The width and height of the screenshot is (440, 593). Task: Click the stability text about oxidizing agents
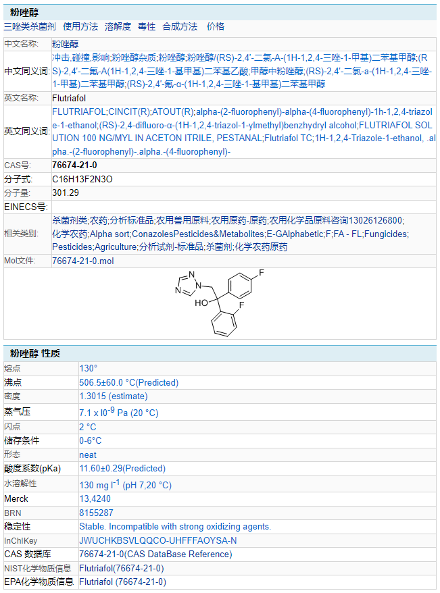pyautogui.click(x=175, y=526)
